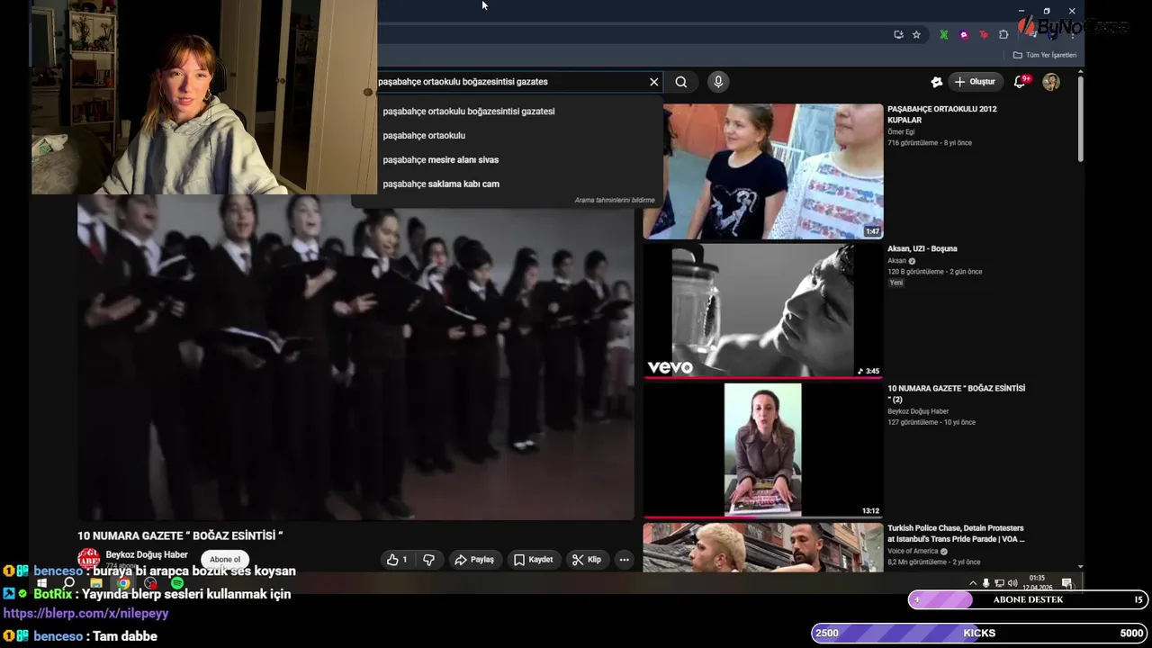
Task: Open the green X browser extension
Action: 943,35
